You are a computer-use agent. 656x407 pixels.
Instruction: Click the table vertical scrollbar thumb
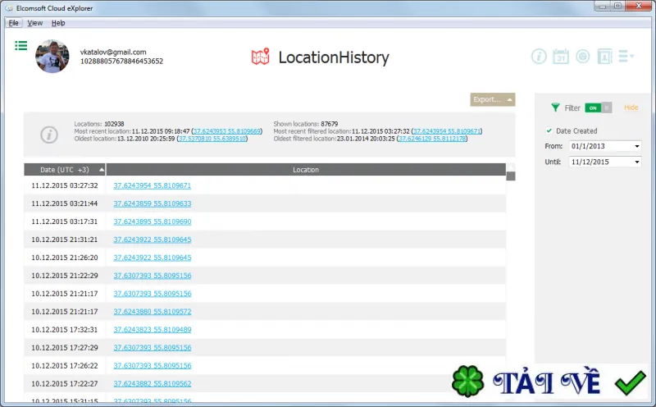pyautogui.click(x=510, y=176)
